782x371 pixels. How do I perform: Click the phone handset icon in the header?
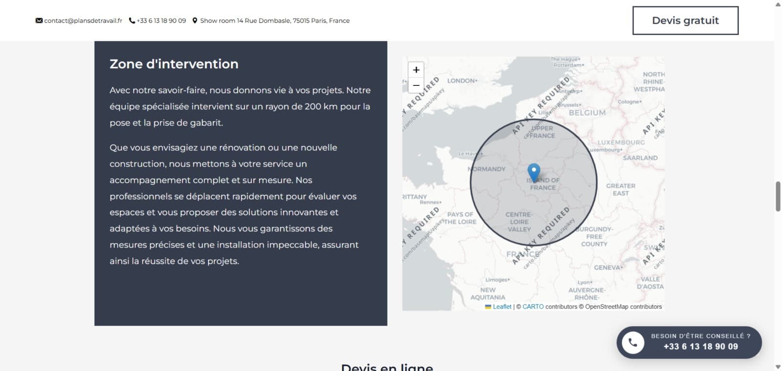132,21
